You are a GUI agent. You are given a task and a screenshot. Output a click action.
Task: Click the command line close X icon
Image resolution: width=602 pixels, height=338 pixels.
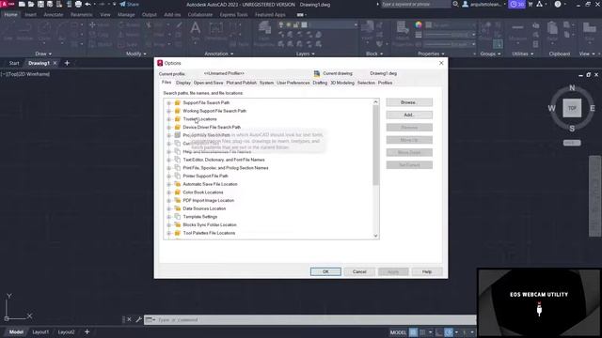click(x=130, y=319)
